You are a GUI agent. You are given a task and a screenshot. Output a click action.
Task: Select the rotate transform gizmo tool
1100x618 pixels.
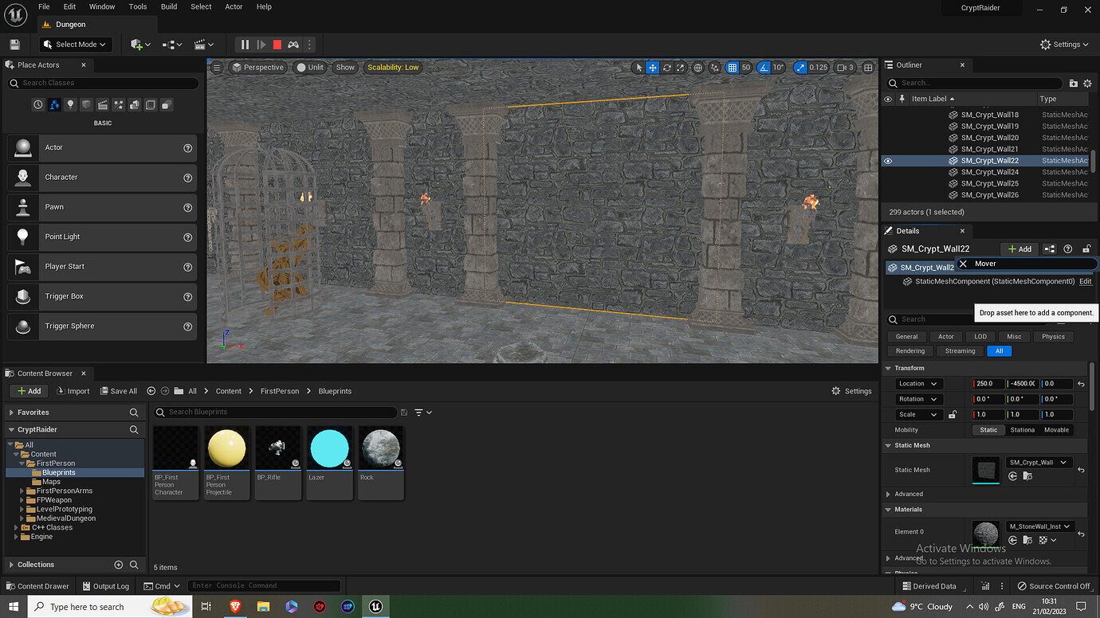pyautogui.click(x=667, y=68)
